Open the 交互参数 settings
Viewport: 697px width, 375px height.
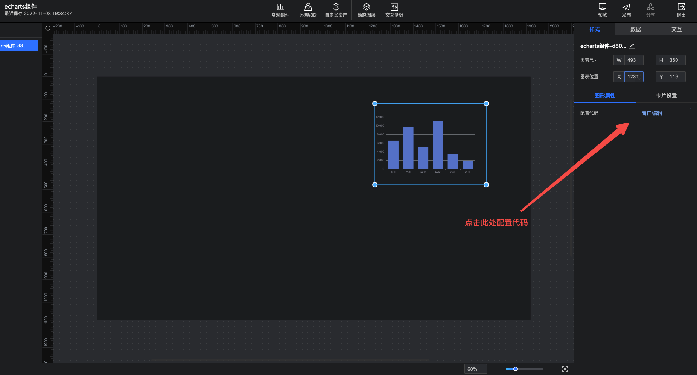pyautogui.click(x=394, y=10)
